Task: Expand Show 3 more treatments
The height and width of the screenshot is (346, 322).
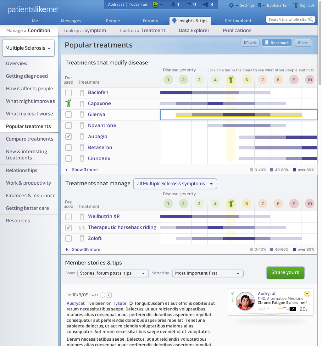Action: coord(82,170)
